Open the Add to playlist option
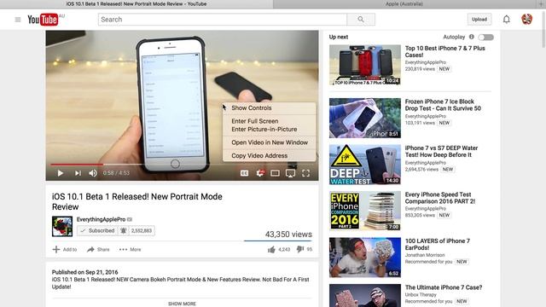 pos(65,249)
